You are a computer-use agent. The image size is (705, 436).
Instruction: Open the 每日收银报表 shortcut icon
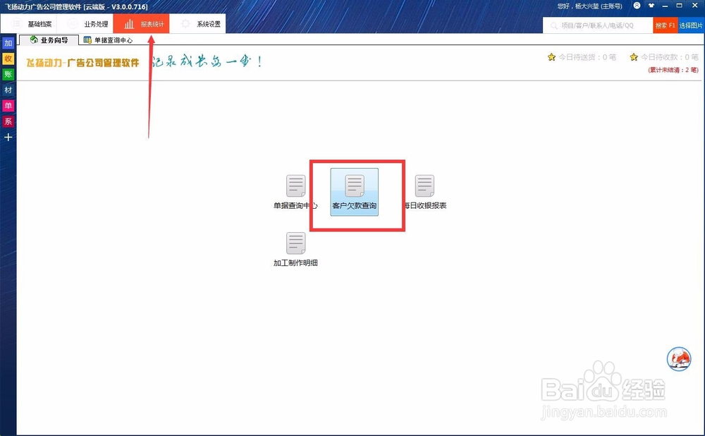(424, 186)
